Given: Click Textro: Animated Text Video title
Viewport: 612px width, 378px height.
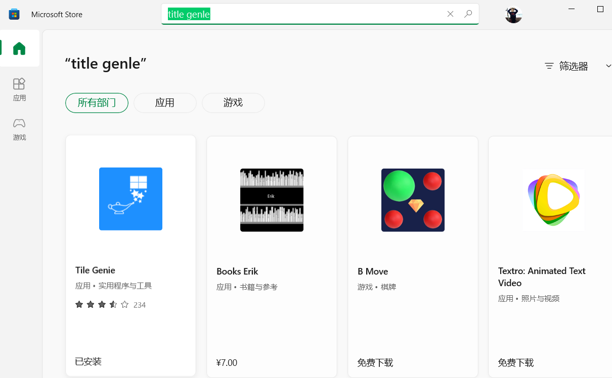Looking at the screenshot, I should (x=542, y=277).
